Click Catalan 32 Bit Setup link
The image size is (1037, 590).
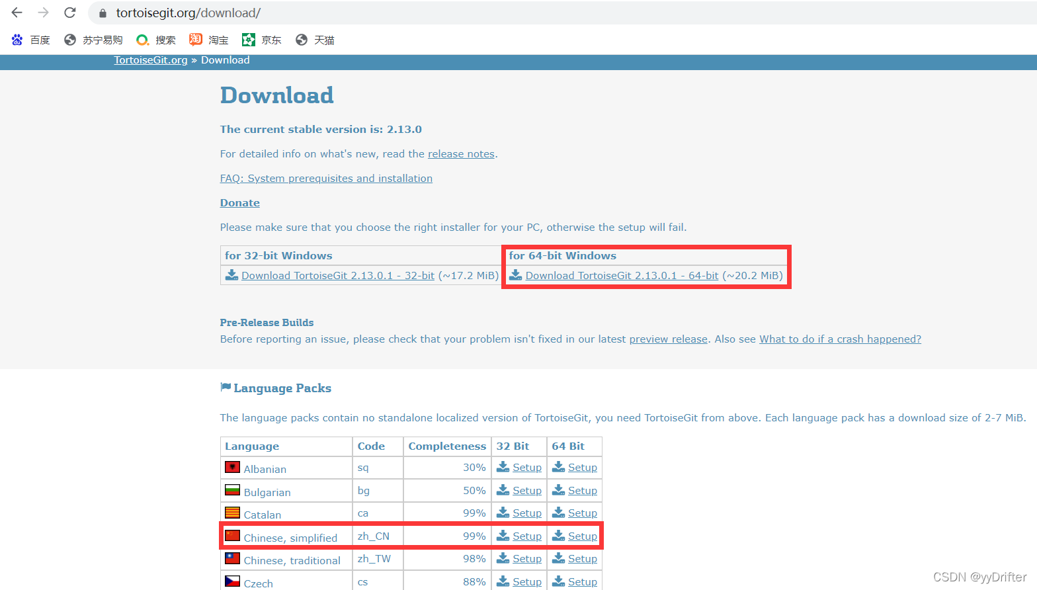point(527,513)
